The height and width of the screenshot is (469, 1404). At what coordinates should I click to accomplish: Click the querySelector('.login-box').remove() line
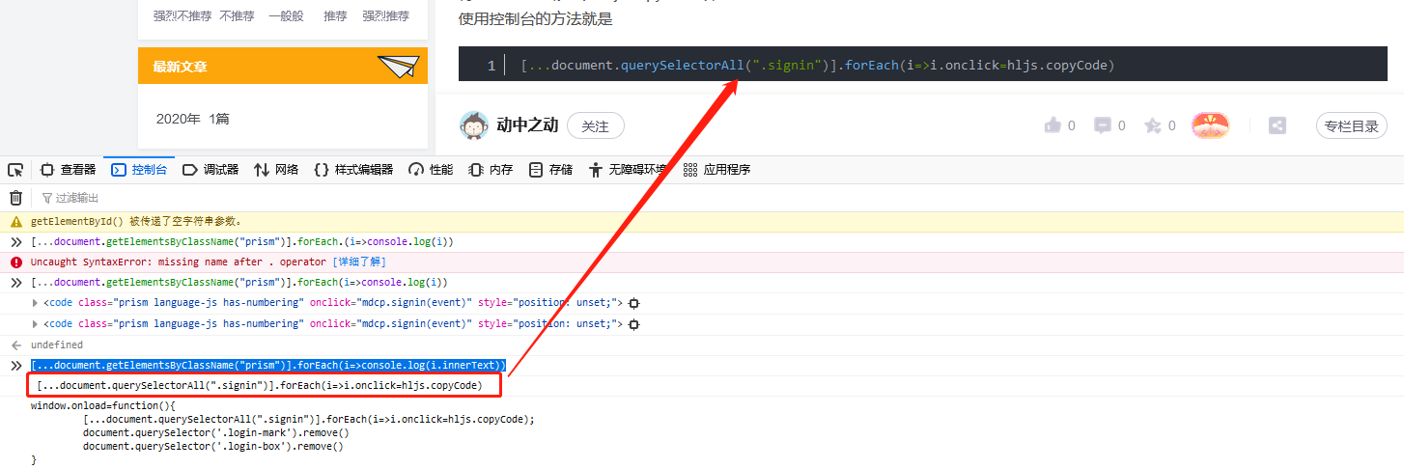pyautogui.click(x=213, y=447)
